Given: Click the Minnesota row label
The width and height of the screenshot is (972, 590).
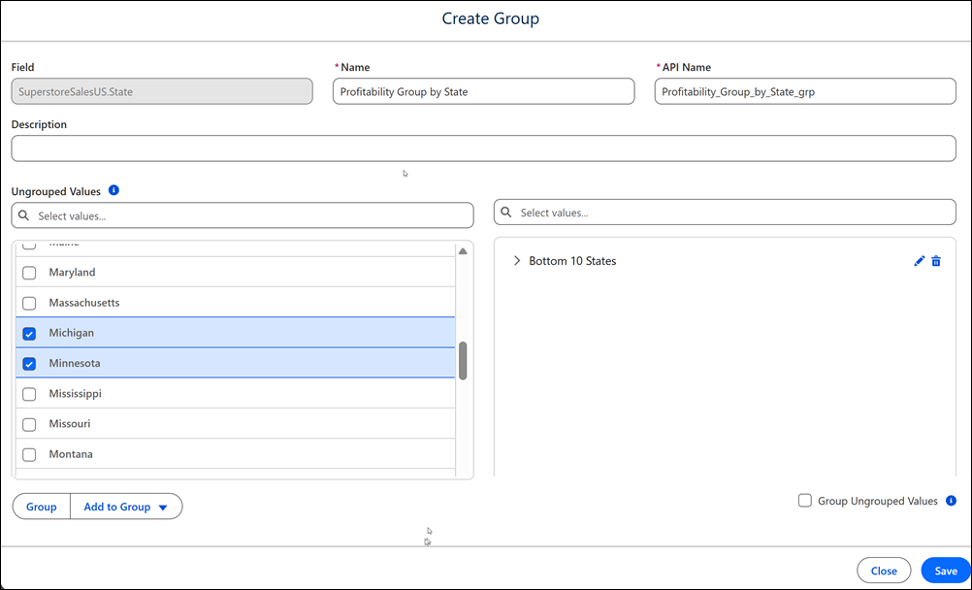Looking at the screenshot, I should [75, 363].
